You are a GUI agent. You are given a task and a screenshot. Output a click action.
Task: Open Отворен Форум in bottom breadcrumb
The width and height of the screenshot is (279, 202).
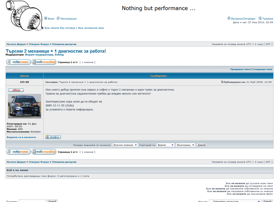point(39,162)
